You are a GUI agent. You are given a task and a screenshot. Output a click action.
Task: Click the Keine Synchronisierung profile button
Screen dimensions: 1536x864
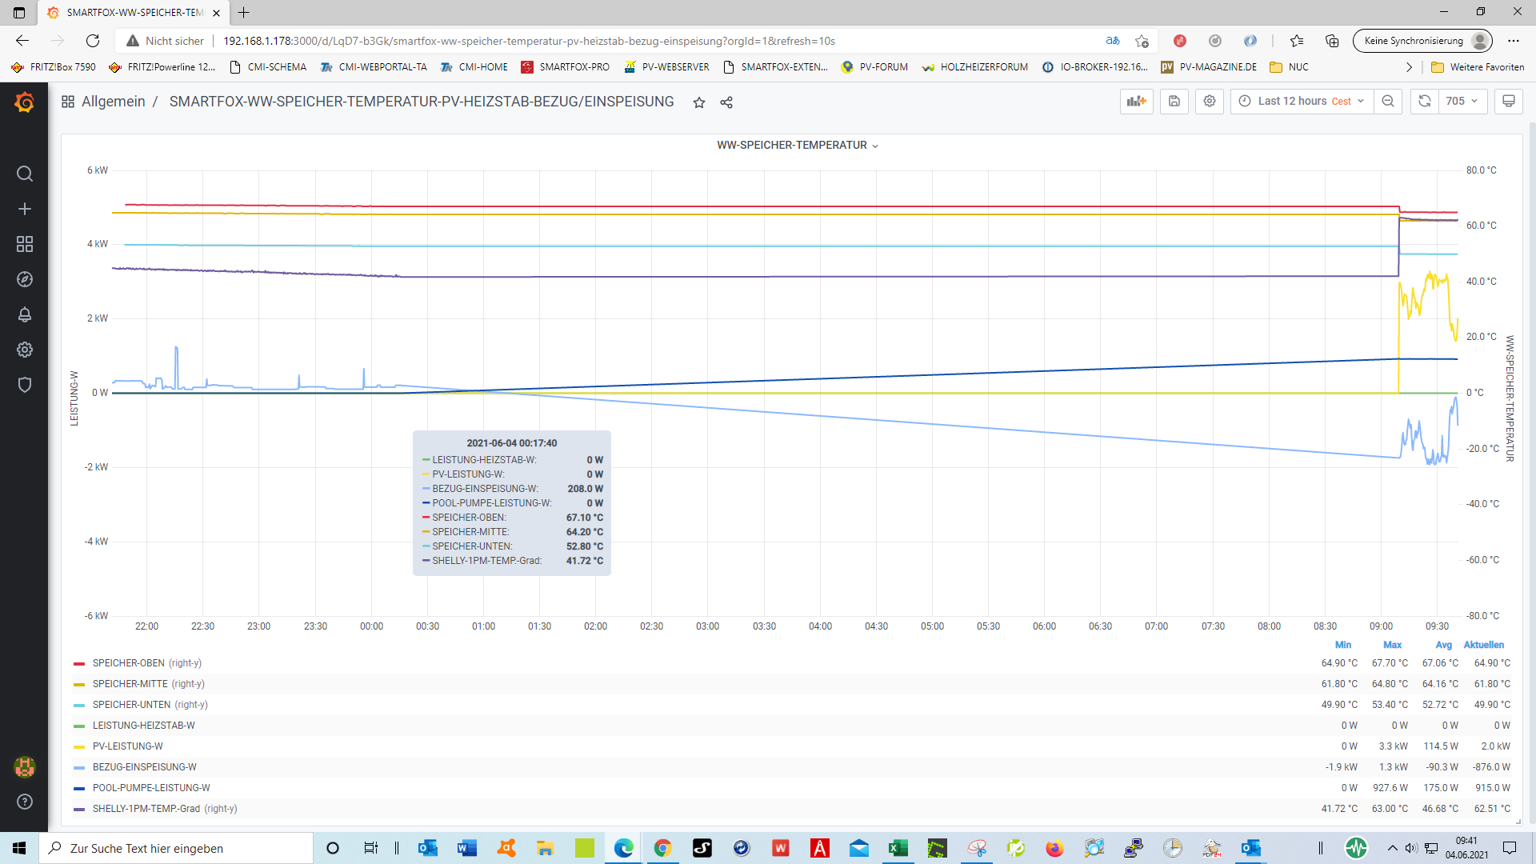[1424, 41]
